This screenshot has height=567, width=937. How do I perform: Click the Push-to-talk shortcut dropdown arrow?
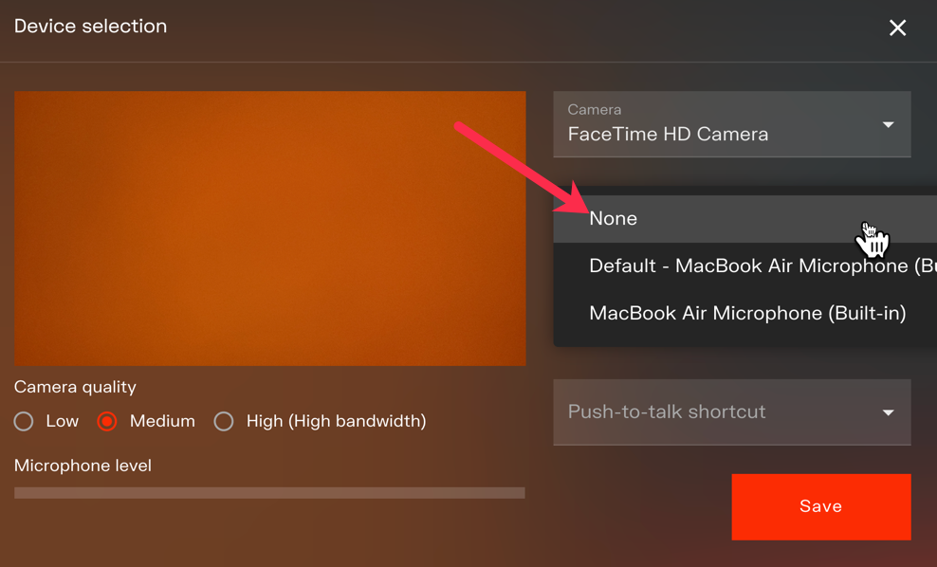(x=889, y=412)
